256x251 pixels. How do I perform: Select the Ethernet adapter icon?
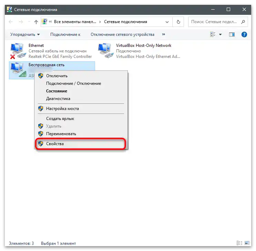18,51
